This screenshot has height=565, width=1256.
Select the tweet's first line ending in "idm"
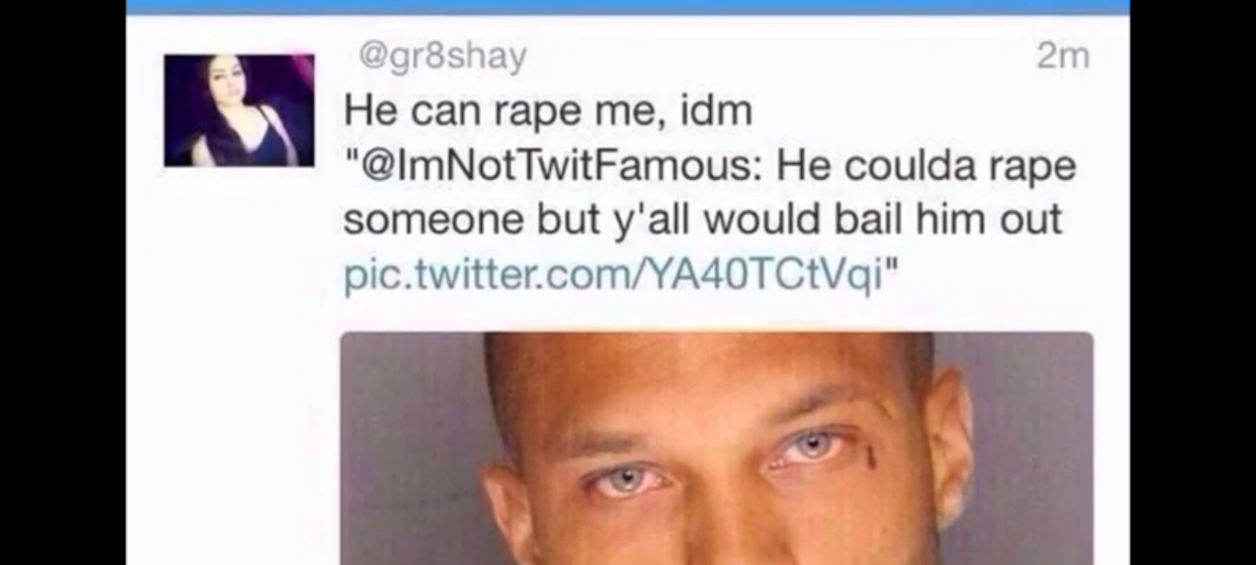548,111
